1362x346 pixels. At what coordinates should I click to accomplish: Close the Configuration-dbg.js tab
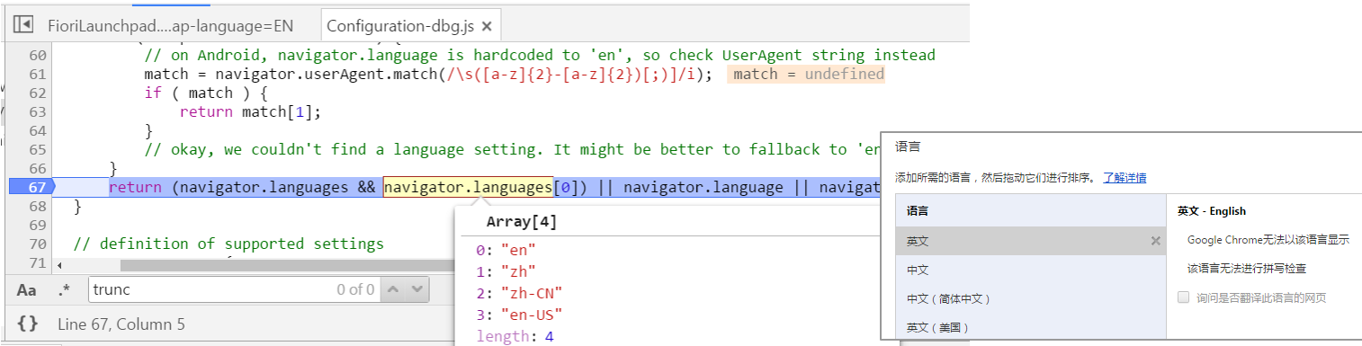(x=487, y=26)
